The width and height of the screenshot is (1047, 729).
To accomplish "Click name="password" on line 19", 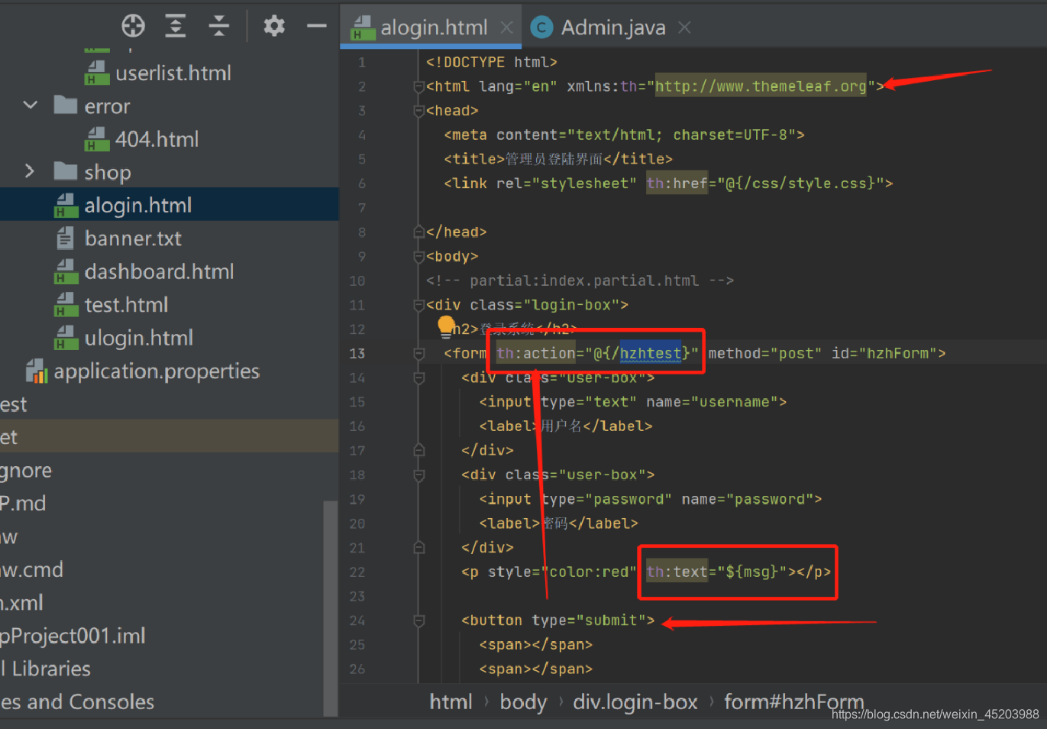I will click(x=747, y=500).
